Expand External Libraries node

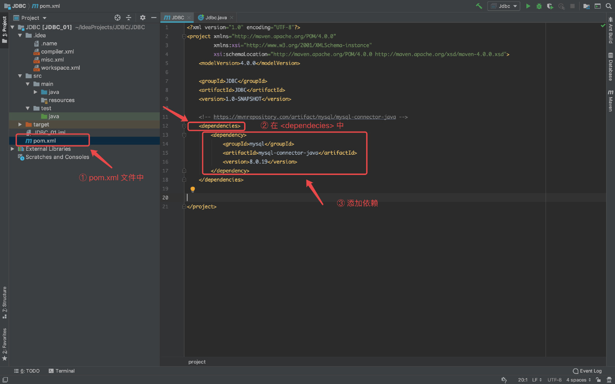click(x=12, y=149)
